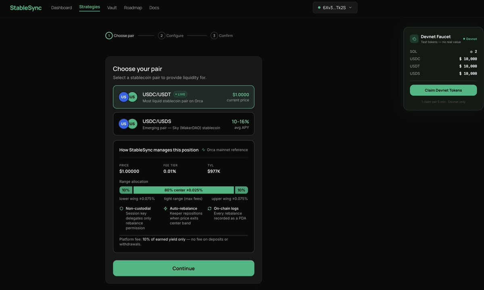Click the 80% center ±0.025% segment
The image size is (484, 290).
point(184,190)
